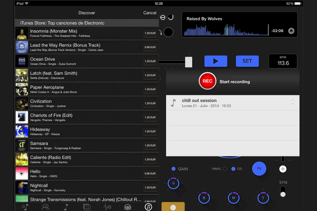Click Chariots of Fire price button

pyautogui.click(x=150, y=117)
